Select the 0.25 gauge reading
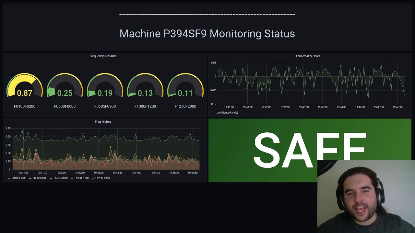Image resolution: width=415 pixels, height=233 pixels. 65,93
